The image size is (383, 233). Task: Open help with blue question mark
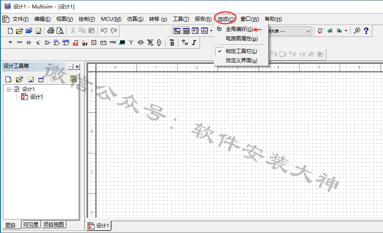366,31
